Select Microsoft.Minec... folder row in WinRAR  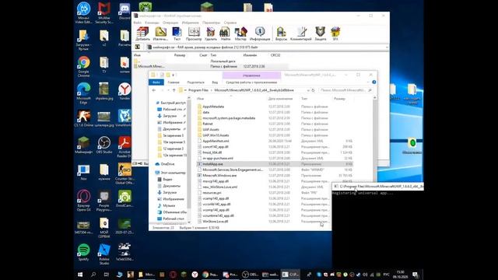coord(211,66)
